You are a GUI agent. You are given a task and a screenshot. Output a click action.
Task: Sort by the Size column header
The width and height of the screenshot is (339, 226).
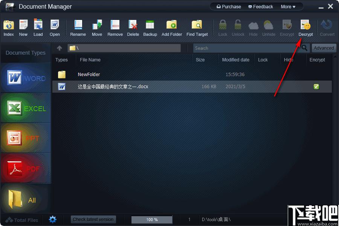[x=200, y=60]
